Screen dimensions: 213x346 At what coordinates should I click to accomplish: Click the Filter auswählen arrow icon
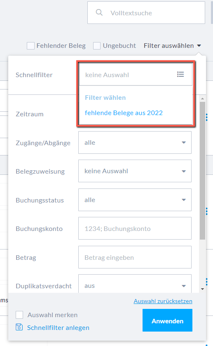pyautogui.click(x=199, y=46)
